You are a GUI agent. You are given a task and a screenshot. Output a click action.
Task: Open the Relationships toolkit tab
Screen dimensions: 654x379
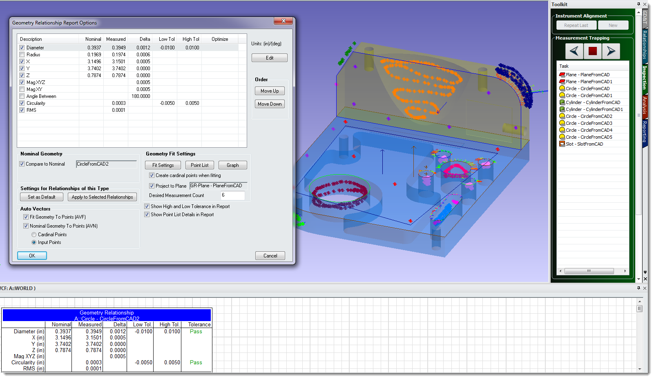(645, 44)
